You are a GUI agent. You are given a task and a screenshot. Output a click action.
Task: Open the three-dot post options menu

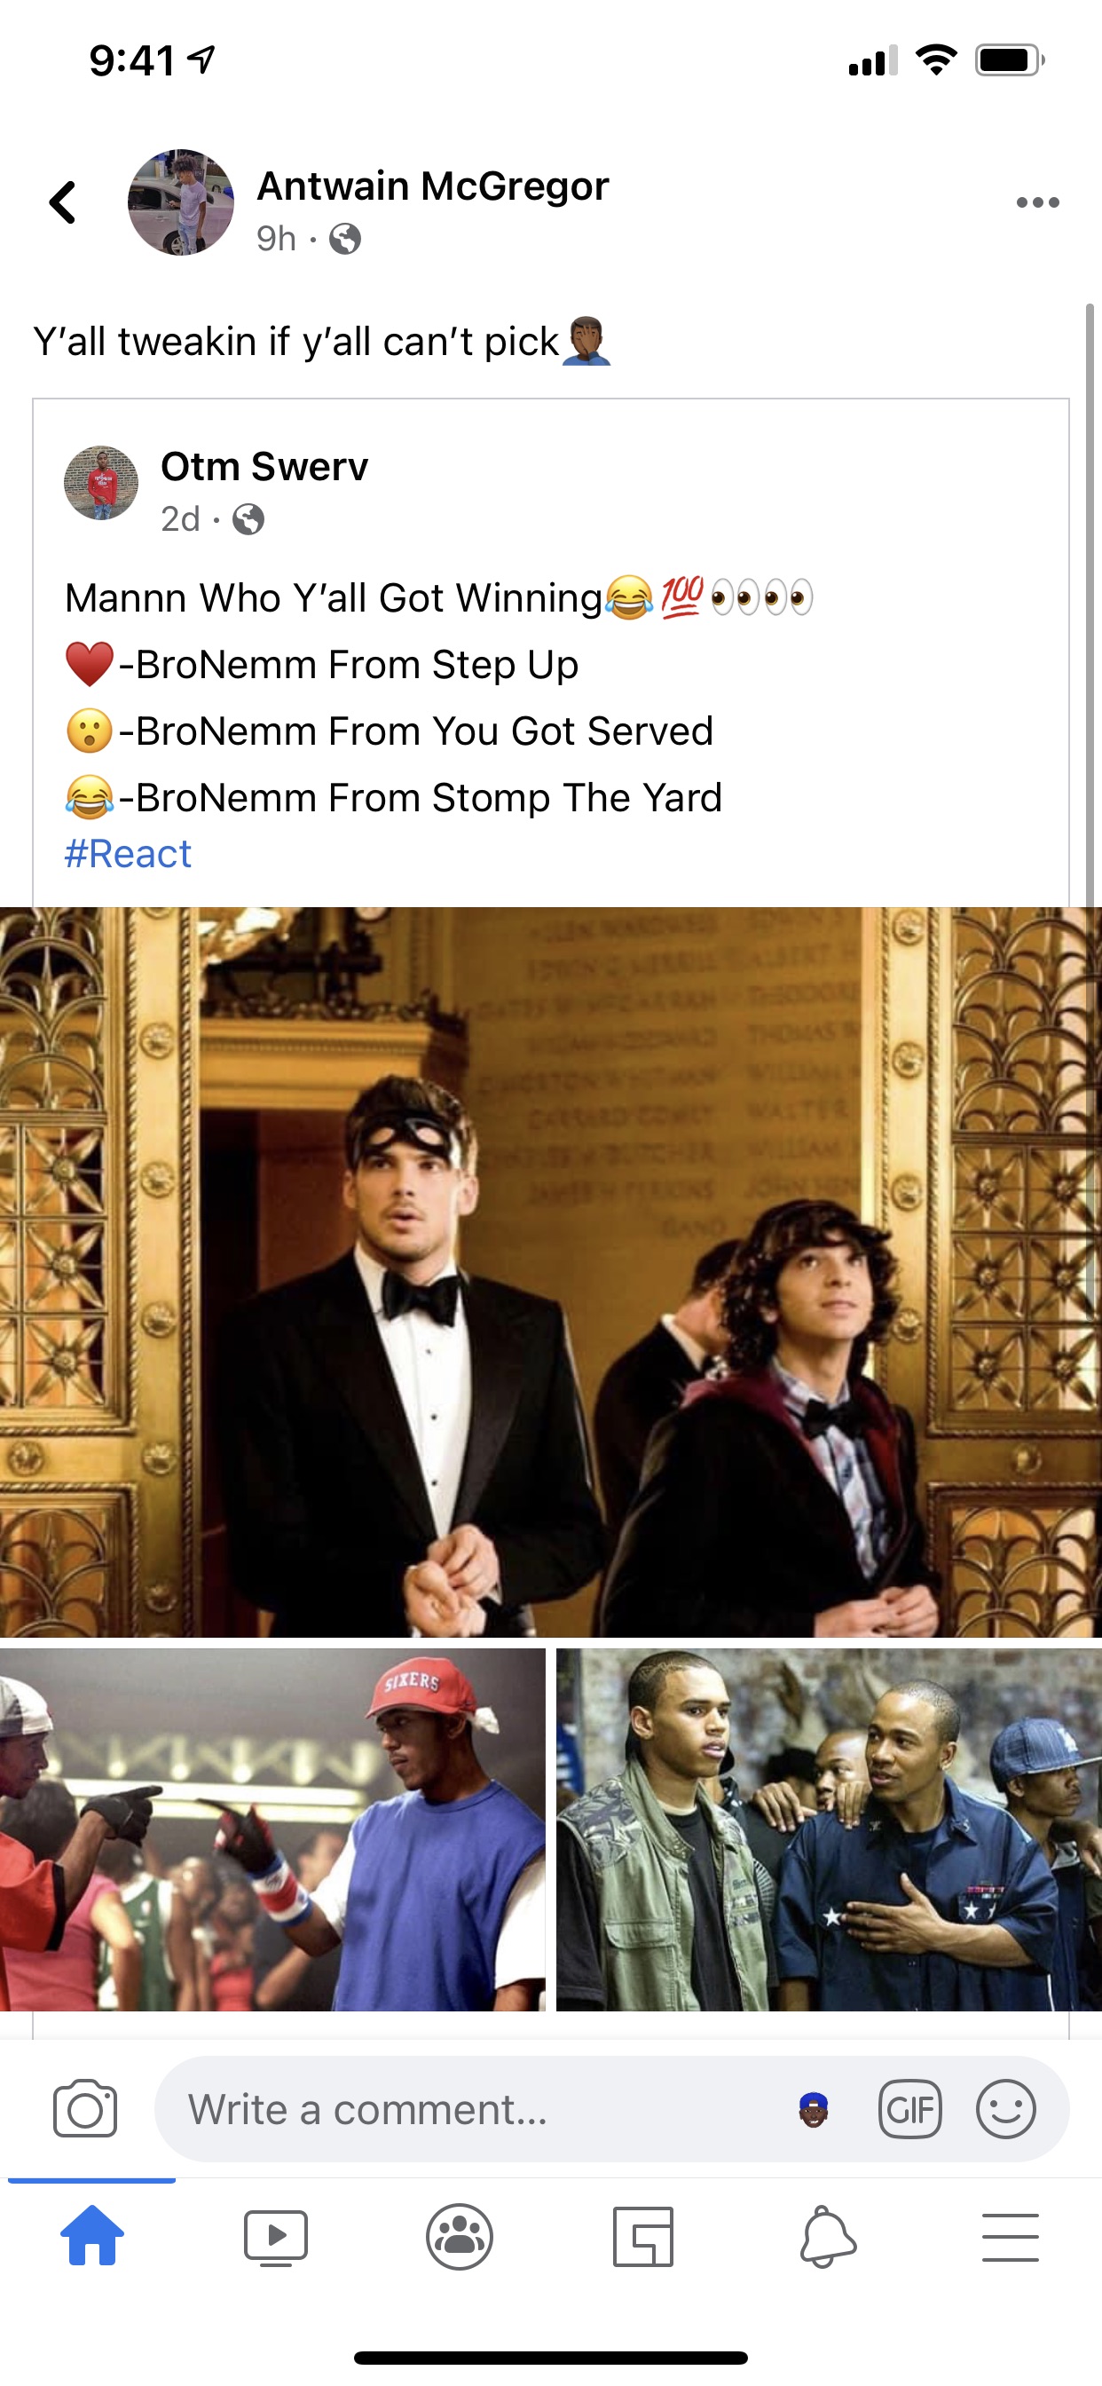coord(1037,201)
